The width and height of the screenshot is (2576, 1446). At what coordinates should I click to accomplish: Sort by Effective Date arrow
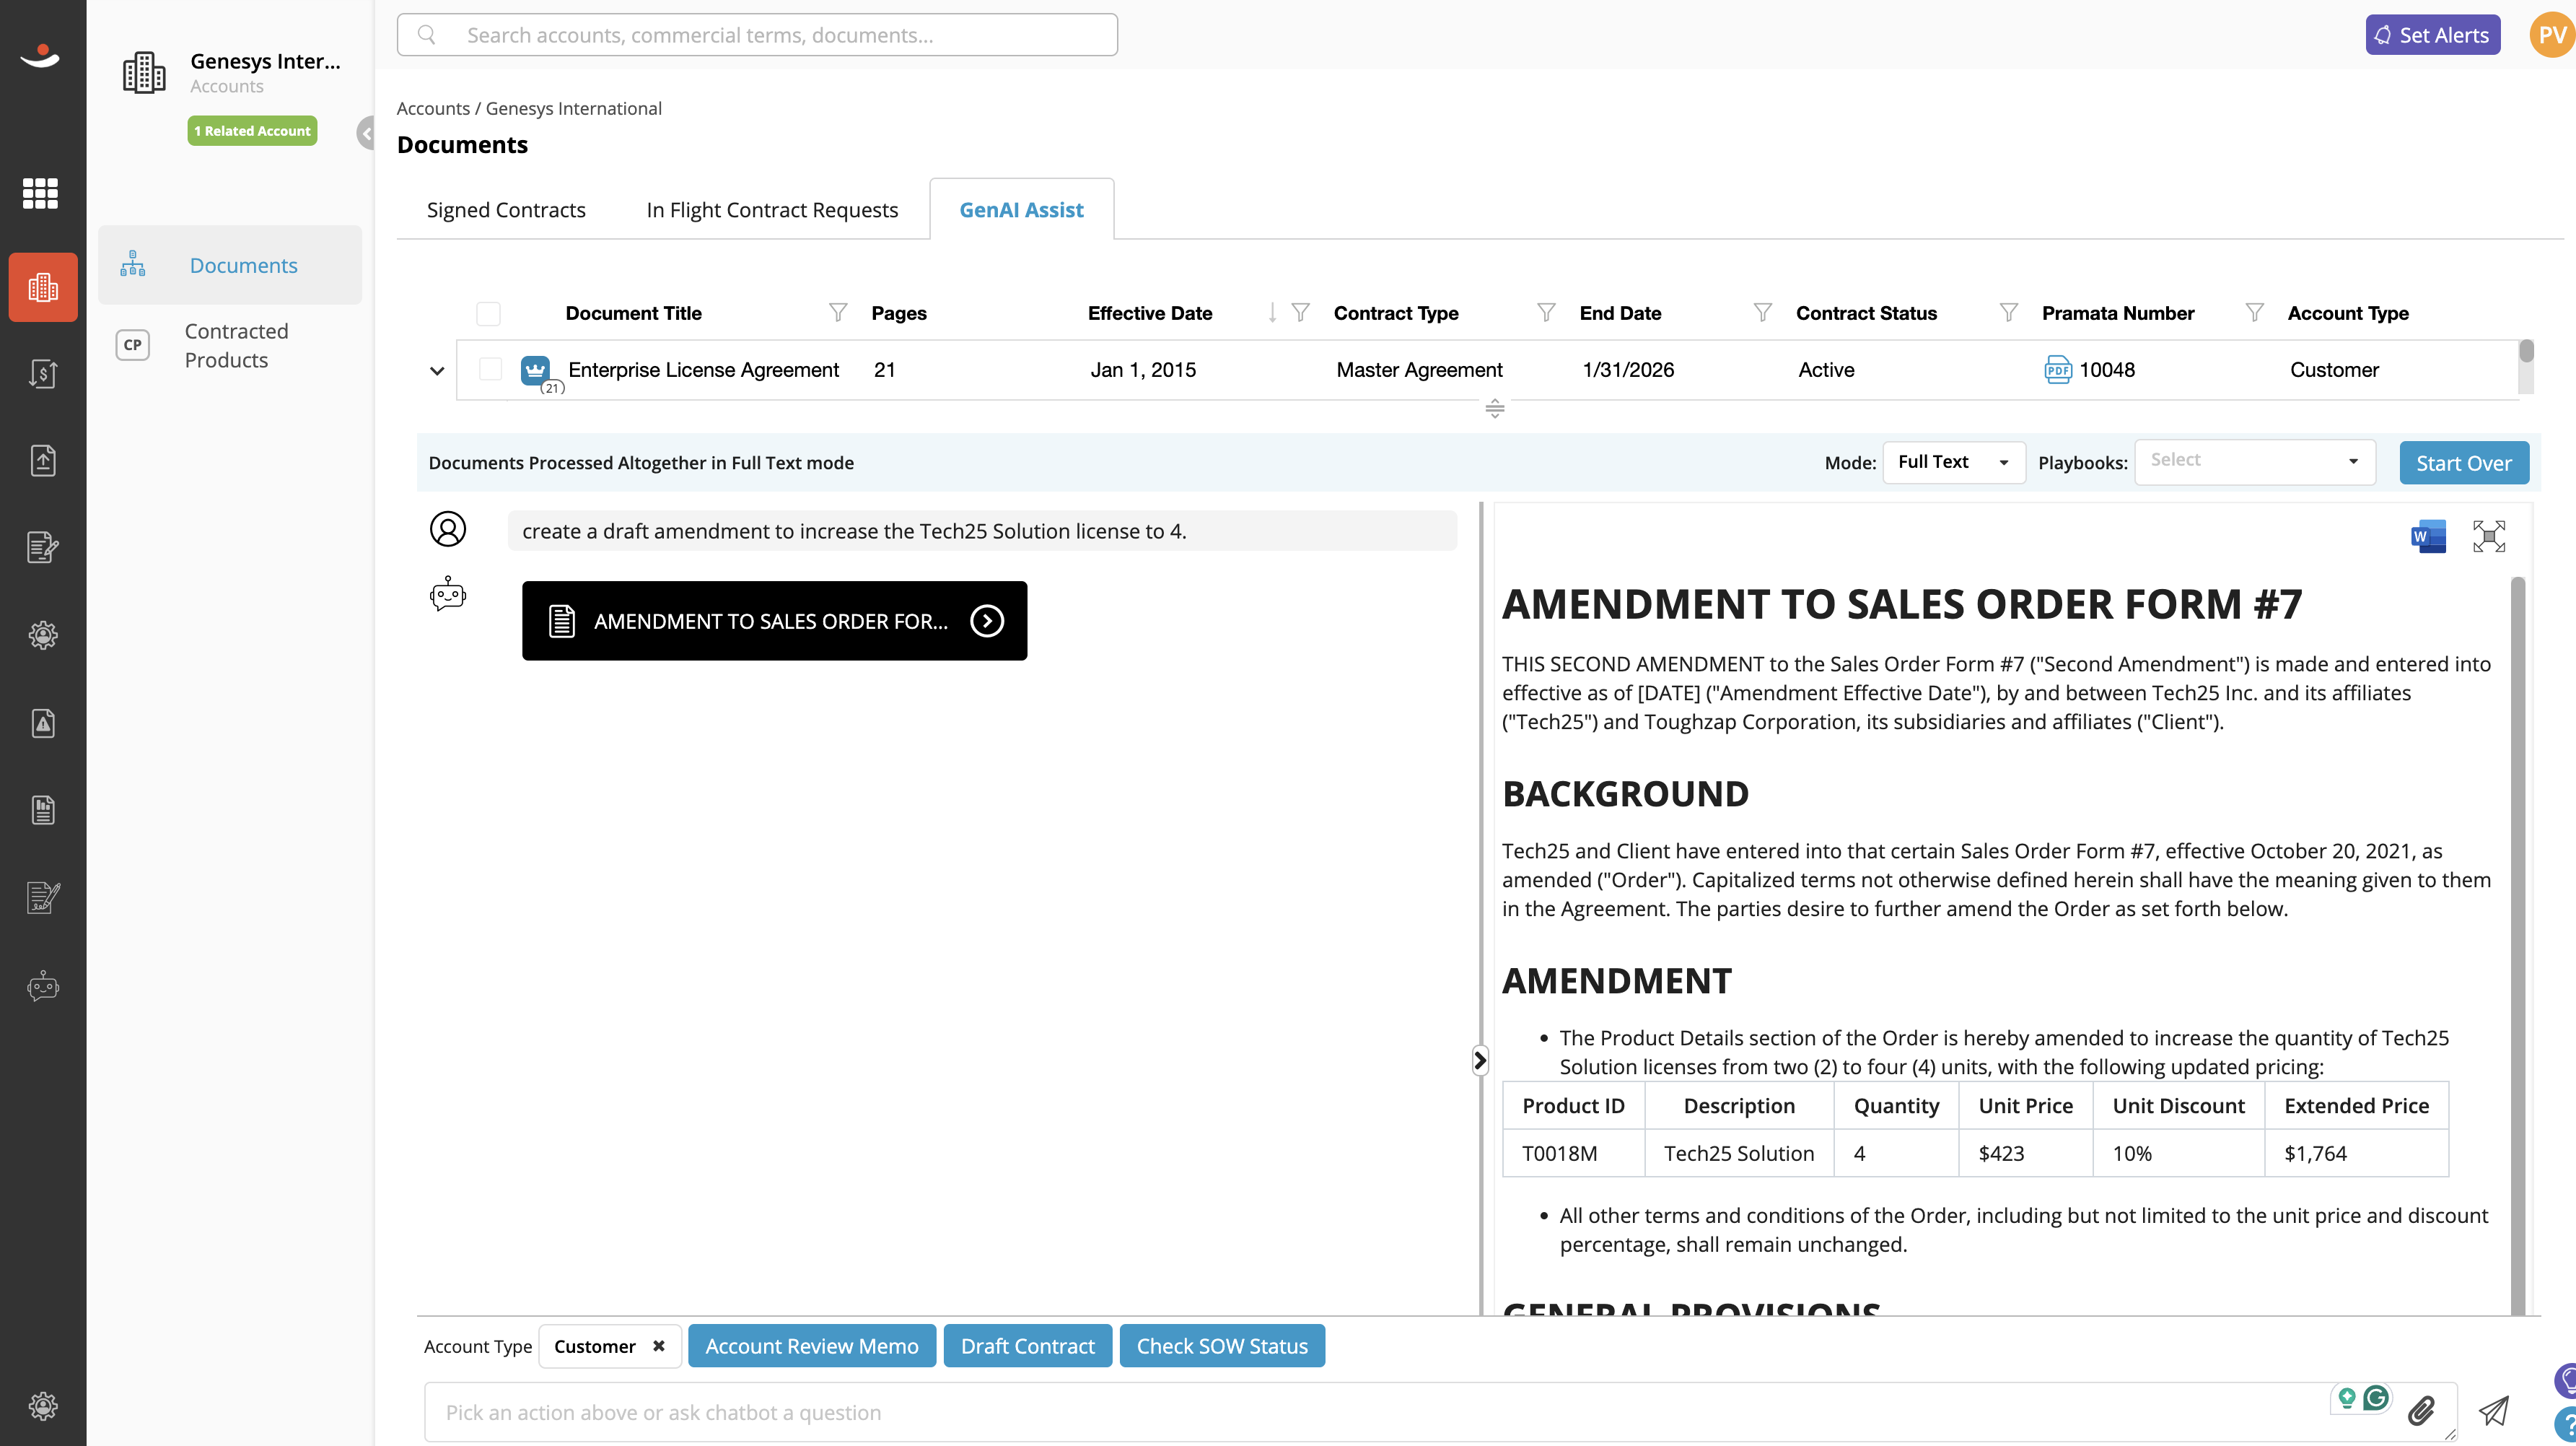(x=1272, y=313)
